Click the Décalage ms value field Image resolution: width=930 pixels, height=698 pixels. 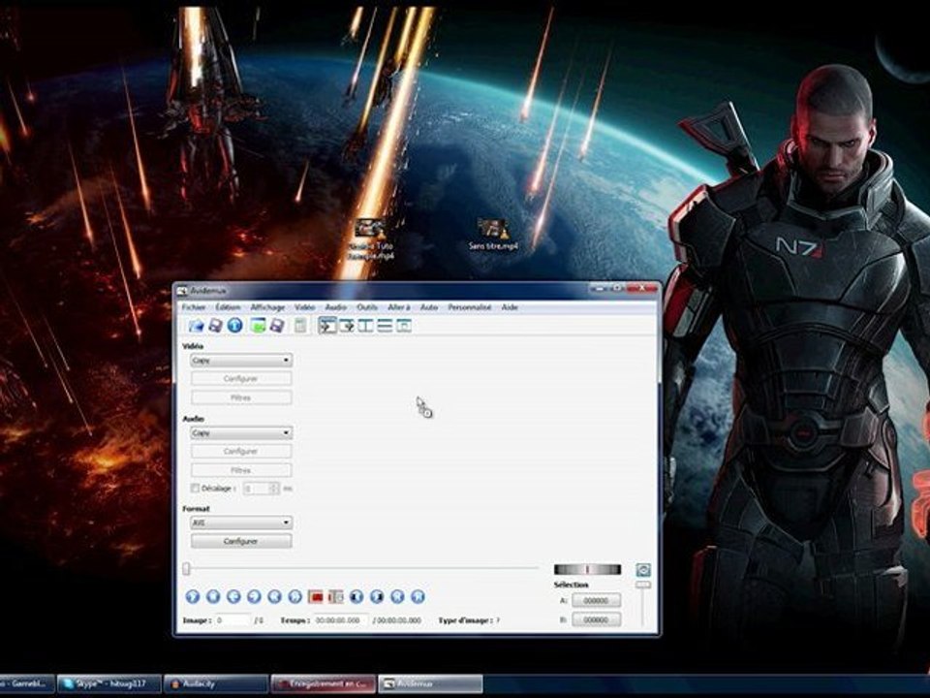[x=257, y=489]
